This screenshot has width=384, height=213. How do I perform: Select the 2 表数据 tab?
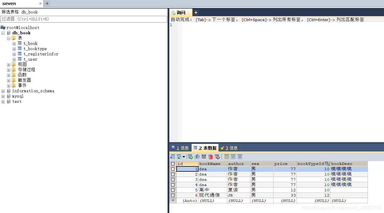pyautogui.click(x=205, y=148)
